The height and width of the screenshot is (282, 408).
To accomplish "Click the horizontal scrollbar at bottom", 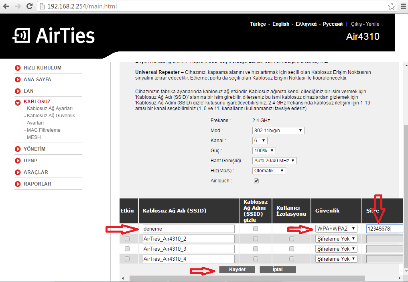I will tap(247, 278).
